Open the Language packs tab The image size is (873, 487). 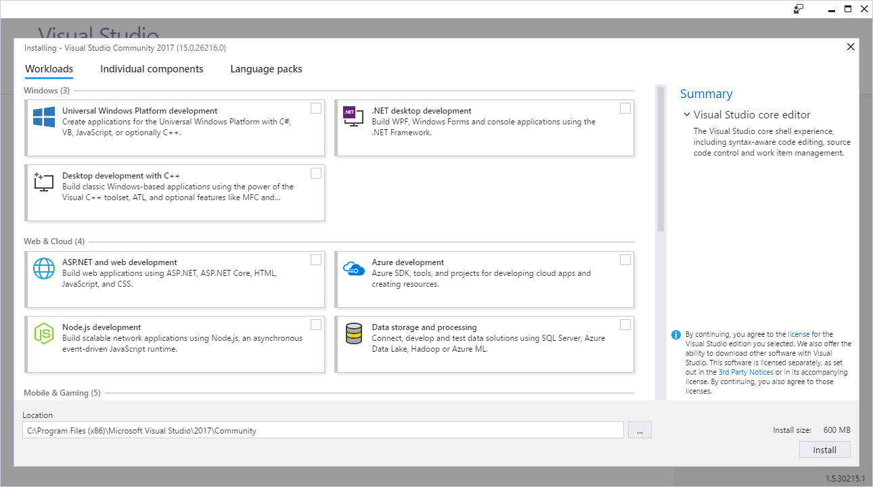pos(266,68)
